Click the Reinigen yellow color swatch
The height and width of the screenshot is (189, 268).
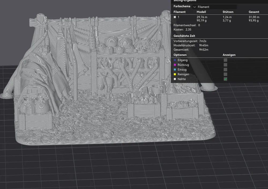(175, 74)
